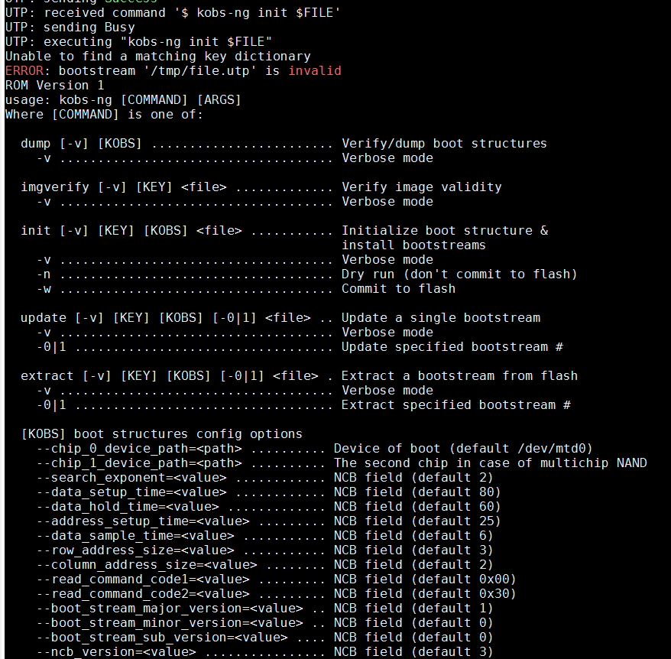The image size is (671, 659).
Task: Click the "[KOBS] boot structures config options" heading
Action: (161, 434)
